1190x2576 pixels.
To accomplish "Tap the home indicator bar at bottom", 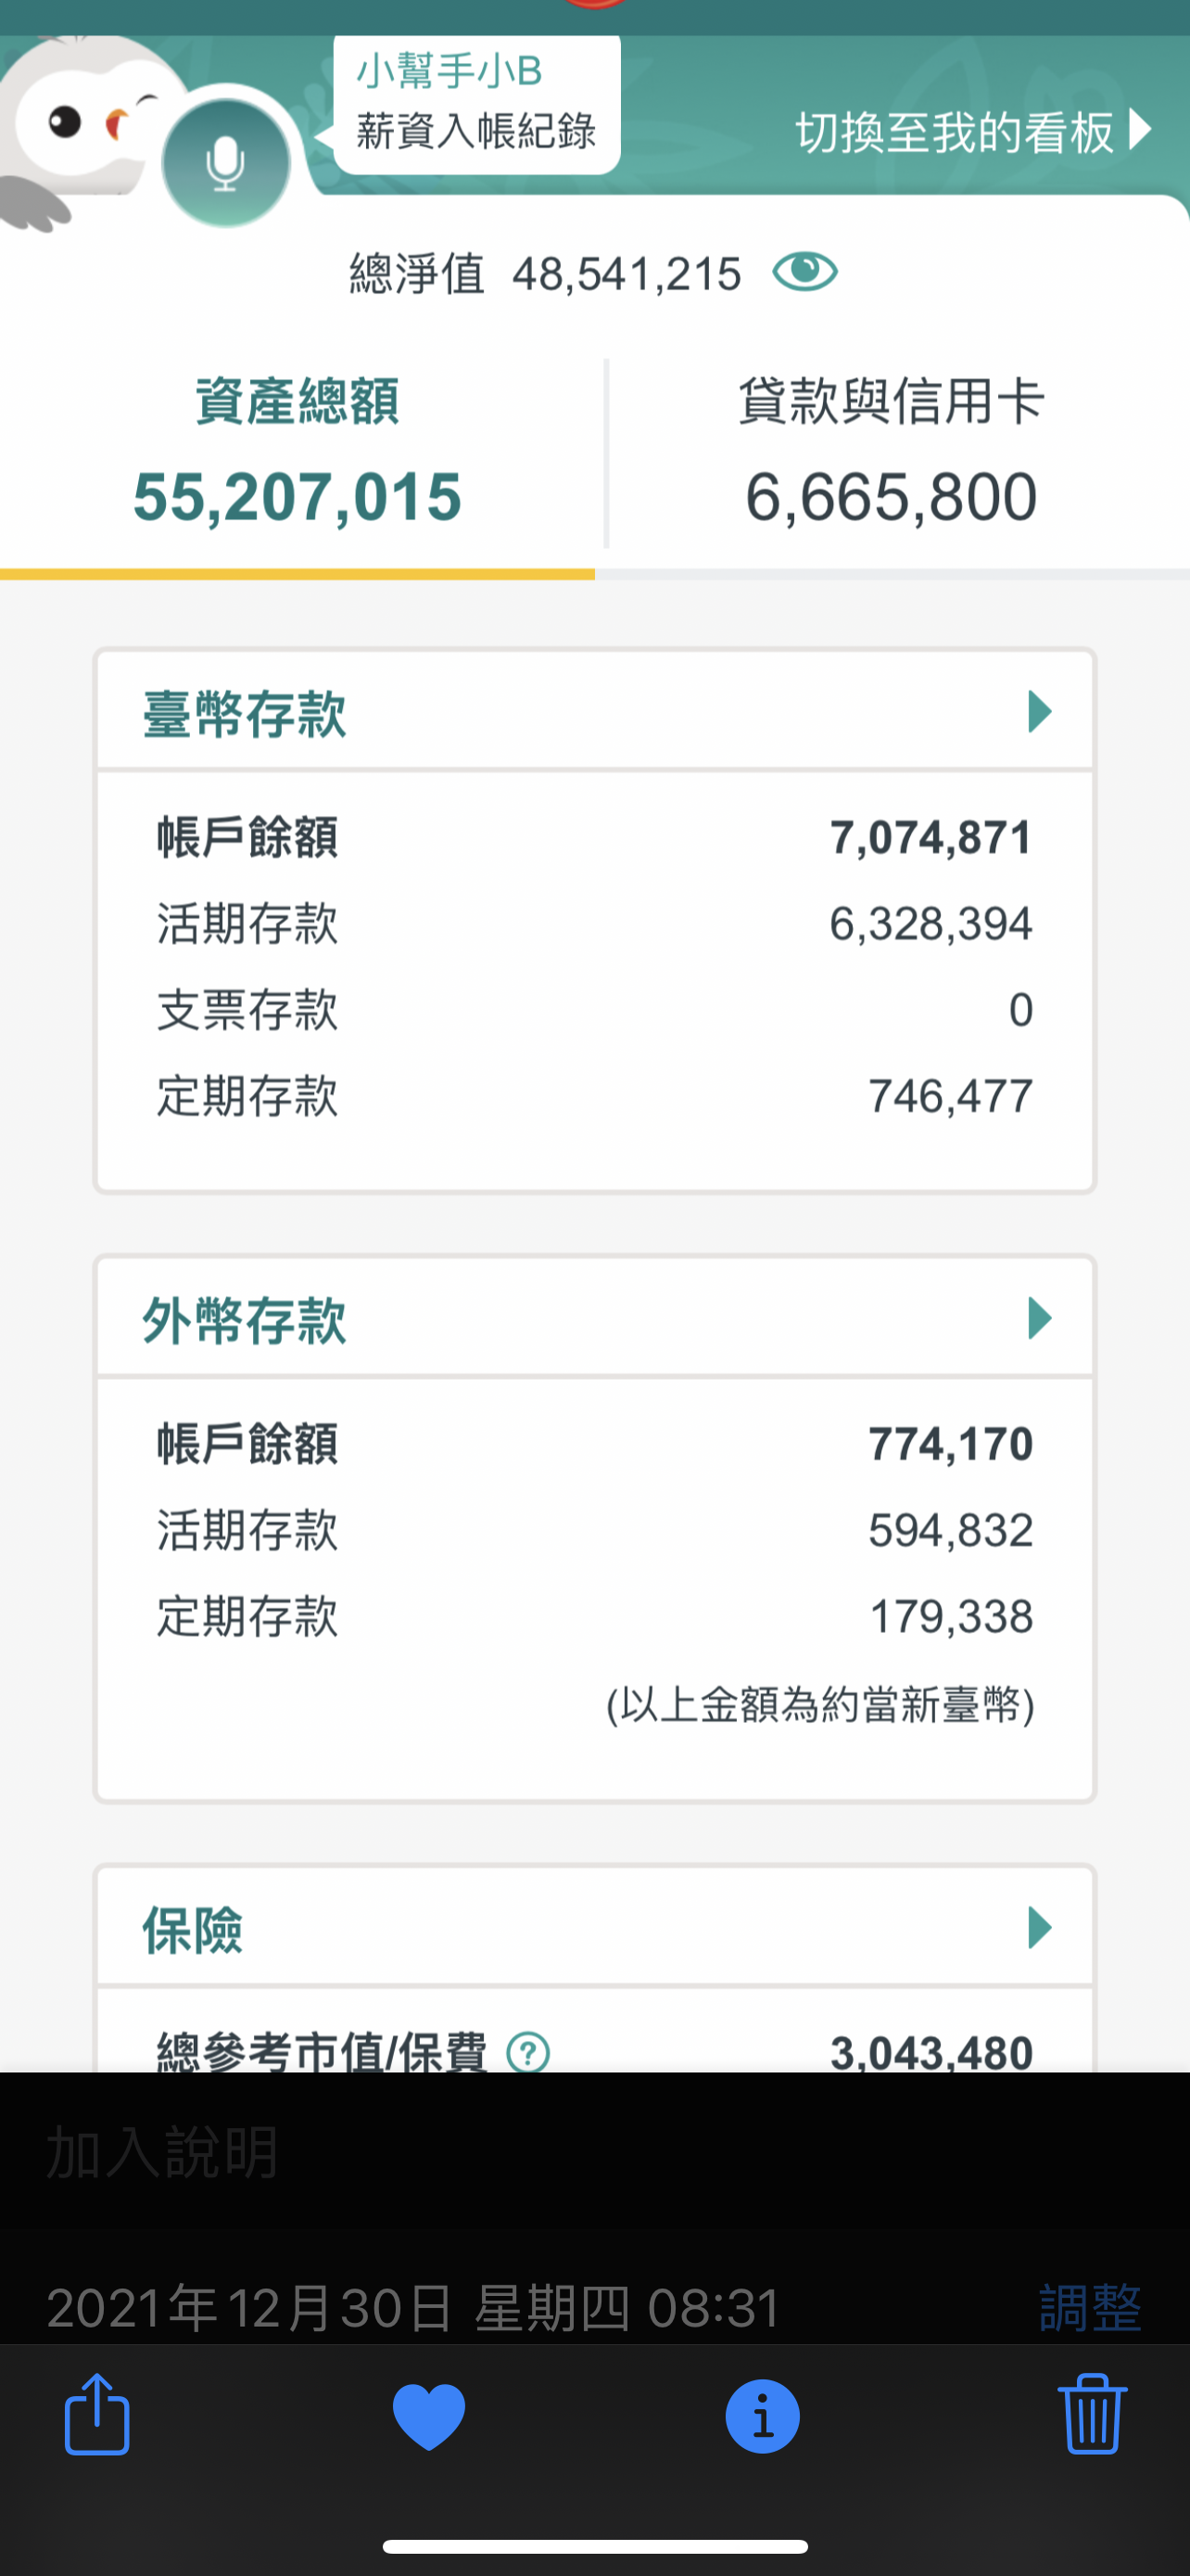I will click(x=596, y=2546).
